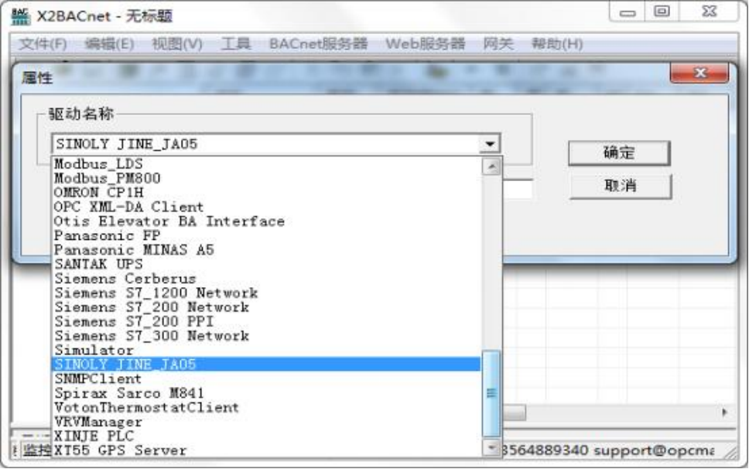Open the BACnet服务器 menu
The image size is (749, 469).
pos(318,44)
